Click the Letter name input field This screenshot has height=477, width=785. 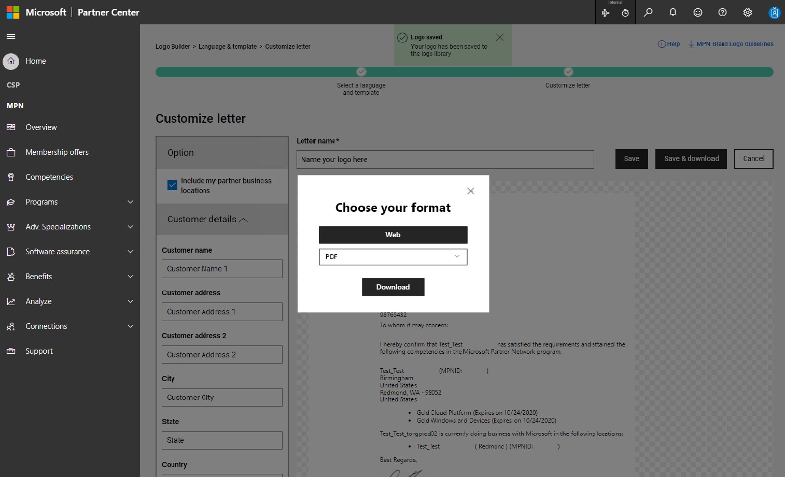pos(445,160)
